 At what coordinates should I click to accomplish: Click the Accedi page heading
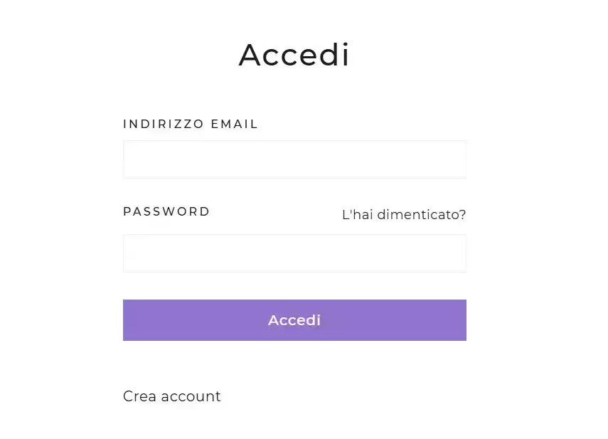click(x=294, y=55)
